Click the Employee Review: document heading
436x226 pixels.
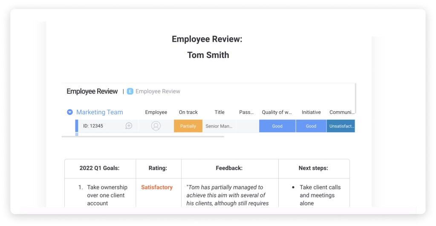[x=207, y=39]
